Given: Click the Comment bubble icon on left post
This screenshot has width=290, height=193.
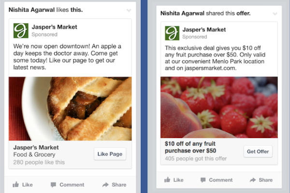Looking at the screenshot, I should click(x=54, y=184).
